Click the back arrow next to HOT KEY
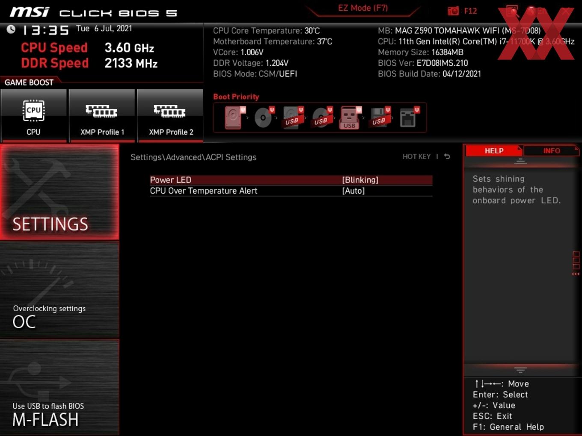582x436 pixels. [447, 156]
